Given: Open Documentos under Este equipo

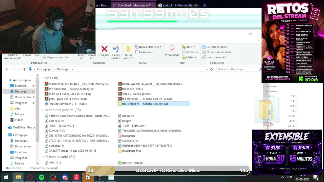Looking at the screenshot, I should [20, 147].
